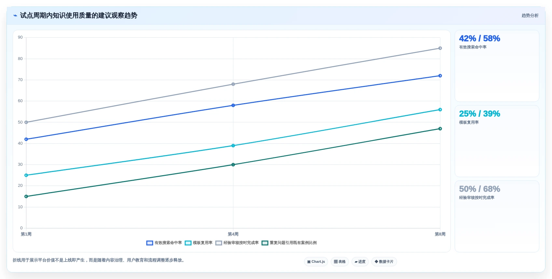Click the 趋势分析 label in the header
Screen dimensions: 552x279
coord(530,16)
